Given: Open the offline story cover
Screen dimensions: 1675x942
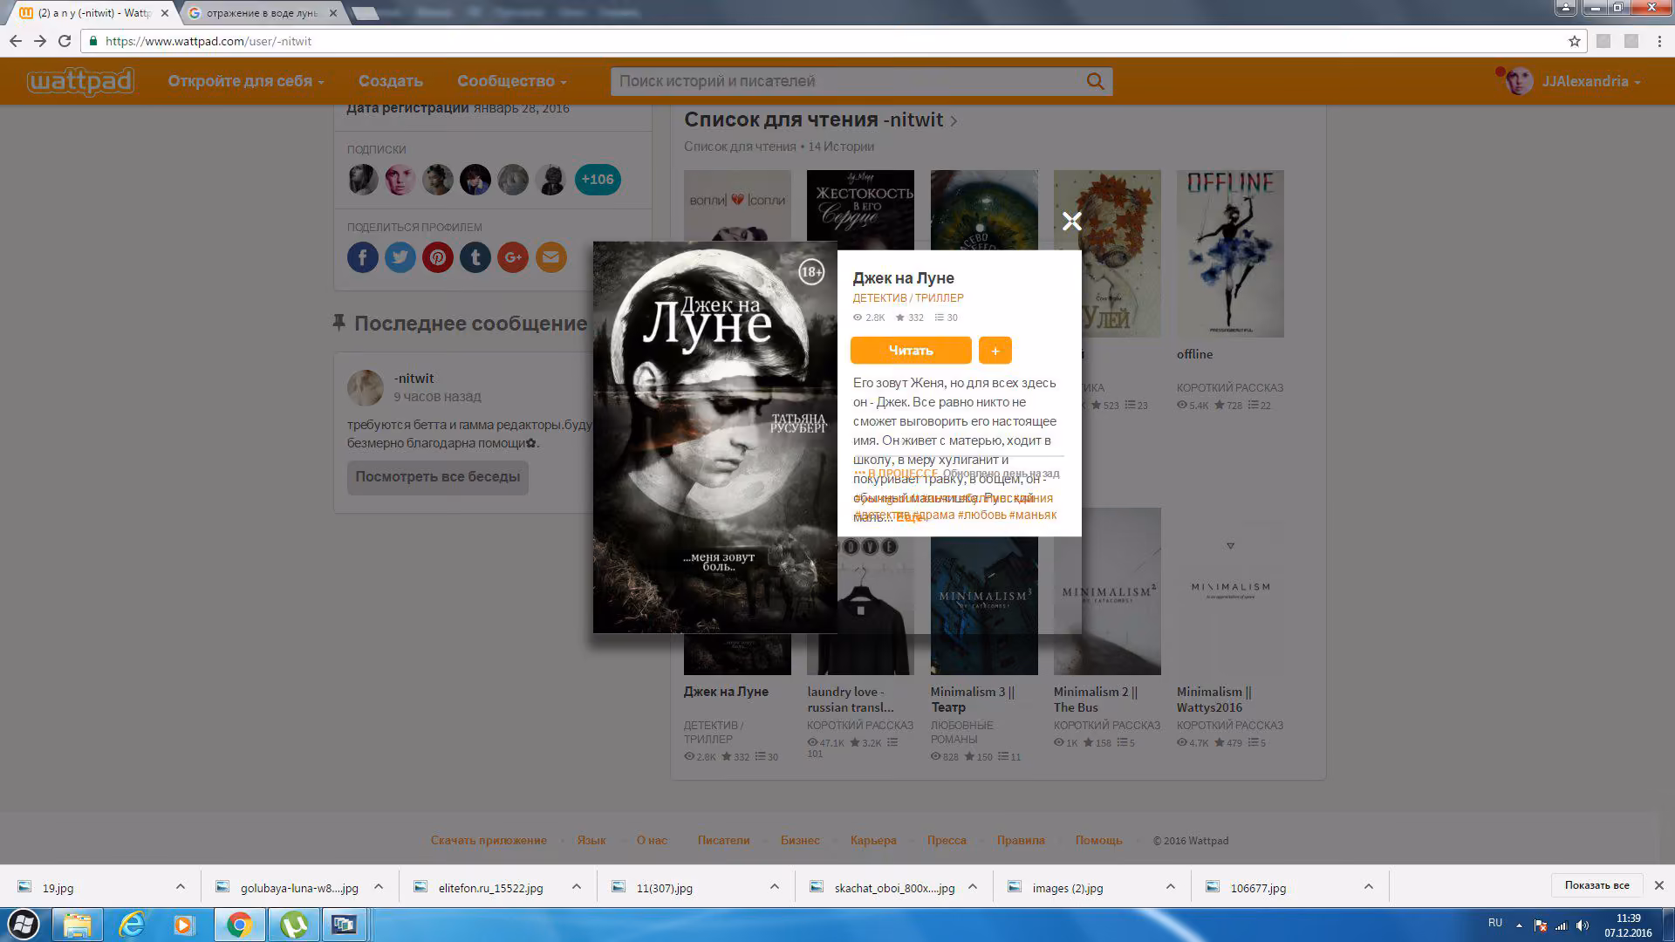Looking at the screenshot, I should [1230, 254].
